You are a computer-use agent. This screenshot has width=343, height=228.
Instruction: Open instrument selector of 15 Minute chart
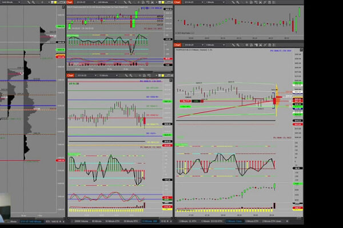(87, 75)
